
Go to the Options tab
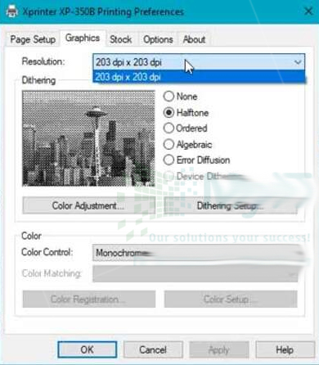(158, 39)
